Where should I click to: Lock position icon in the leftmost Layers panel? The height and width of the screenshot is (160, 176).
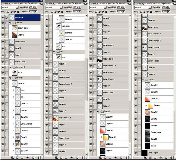[15, 12]
